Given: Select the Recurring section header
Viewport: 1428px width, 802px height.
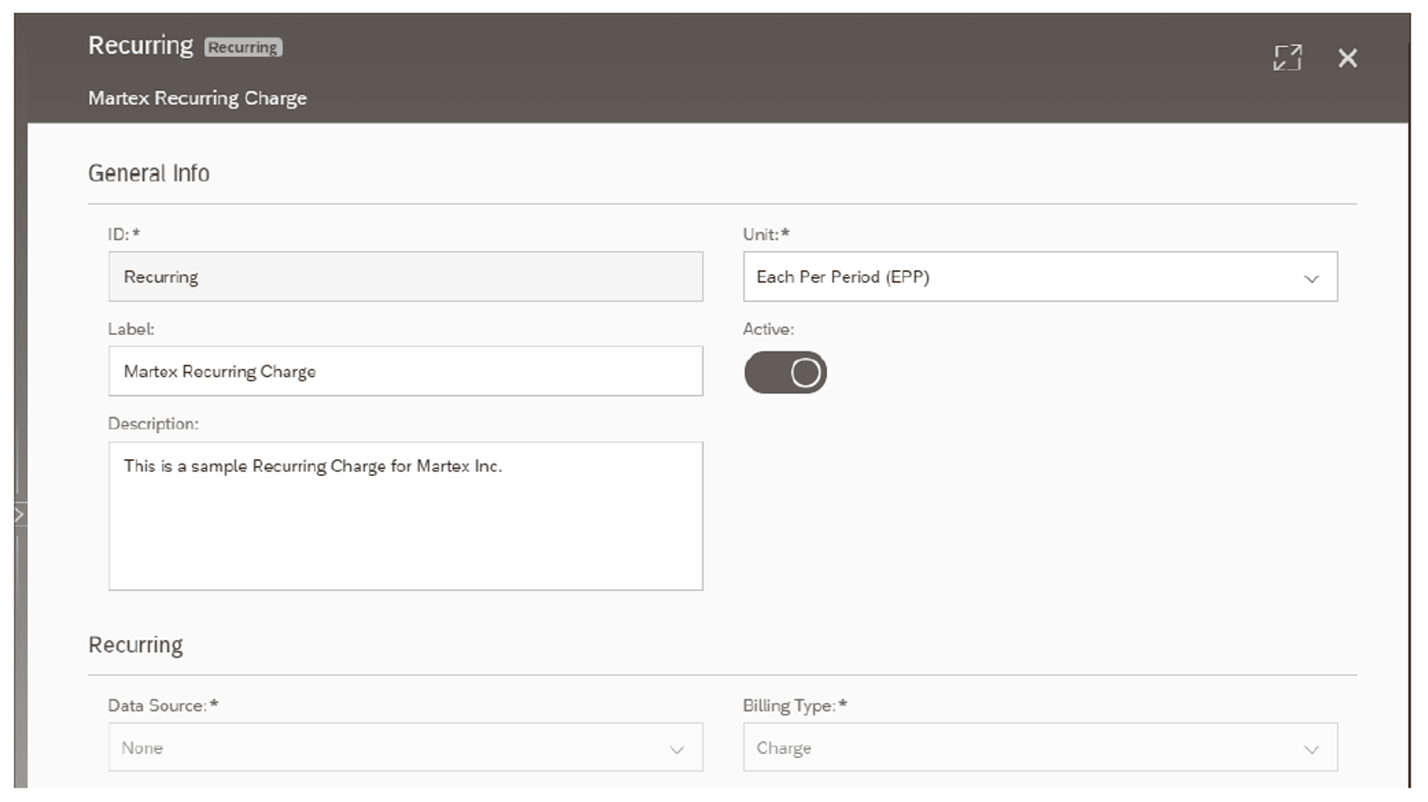Looking at the screenshot, I should [134, 644].
